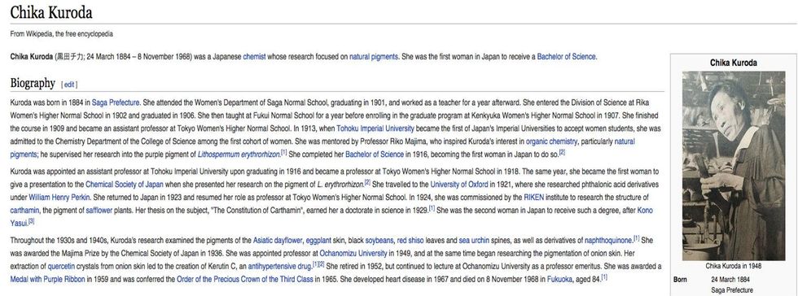798x296 pixels.
Task: Follow the 'quercetin' link
Action: coord(62,266)
